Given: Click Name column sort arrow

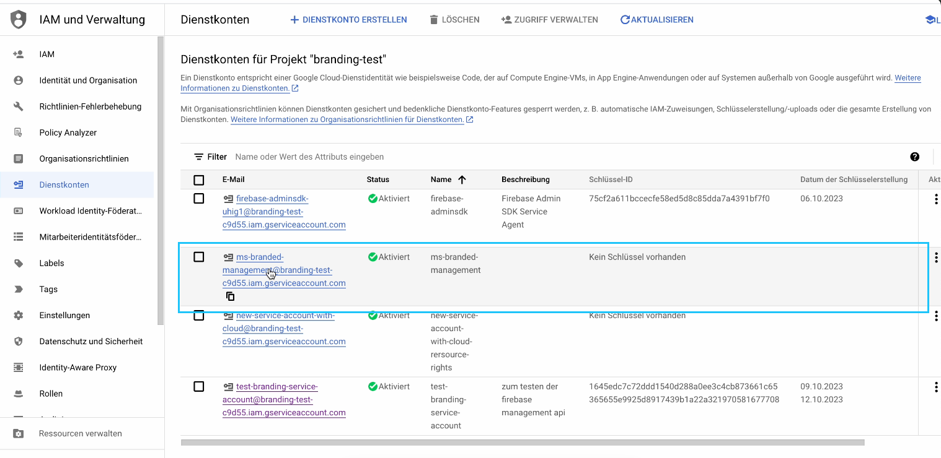Looking at the screenshot, I should [461, 179].
